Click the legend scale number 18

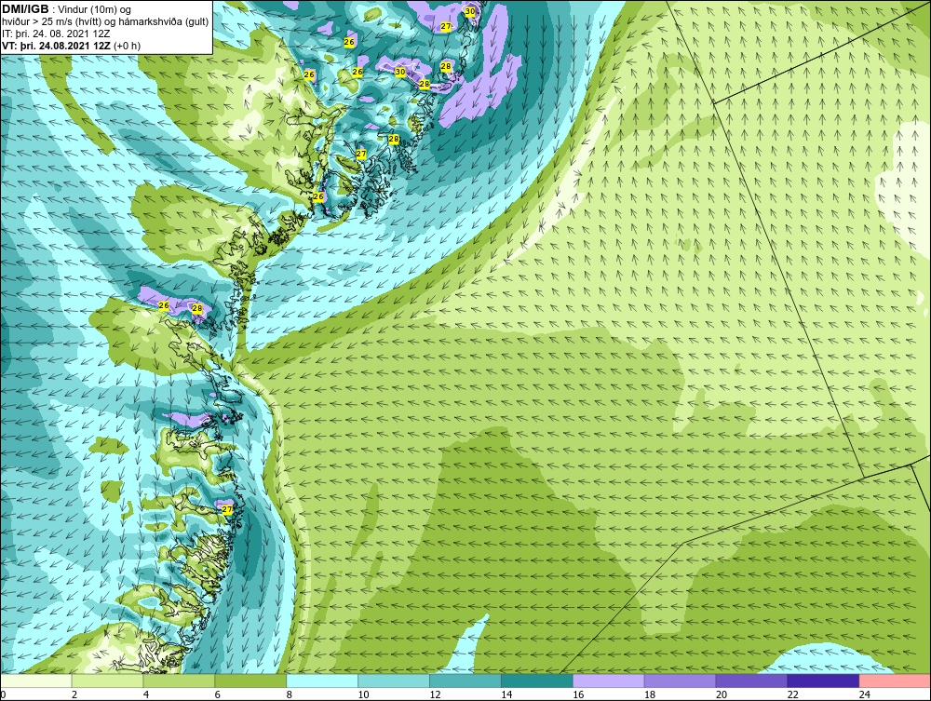pos(650,694)
